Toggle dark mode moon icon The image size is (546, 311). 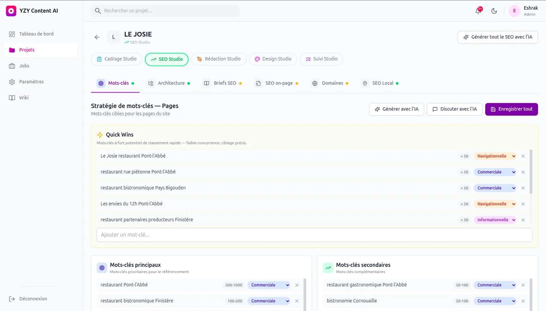point(494,11)
